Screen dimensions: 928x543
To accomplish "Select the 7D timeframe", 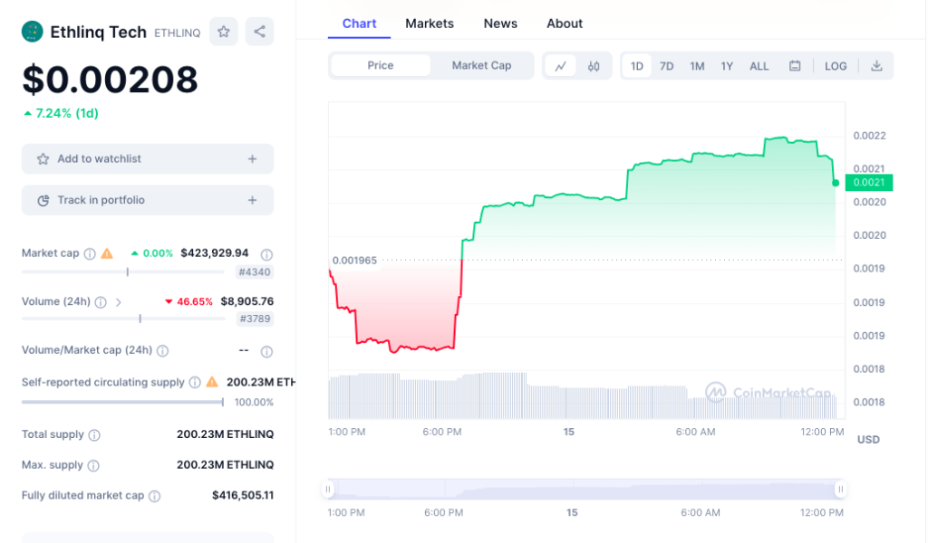I will coord(666,65).
